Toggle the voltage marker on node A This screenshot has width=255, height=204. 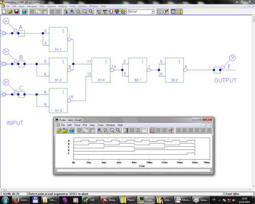[x=6, y=21]
